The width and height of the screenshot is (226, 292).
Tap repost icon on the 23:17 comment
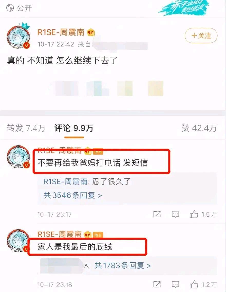[157, 214]
